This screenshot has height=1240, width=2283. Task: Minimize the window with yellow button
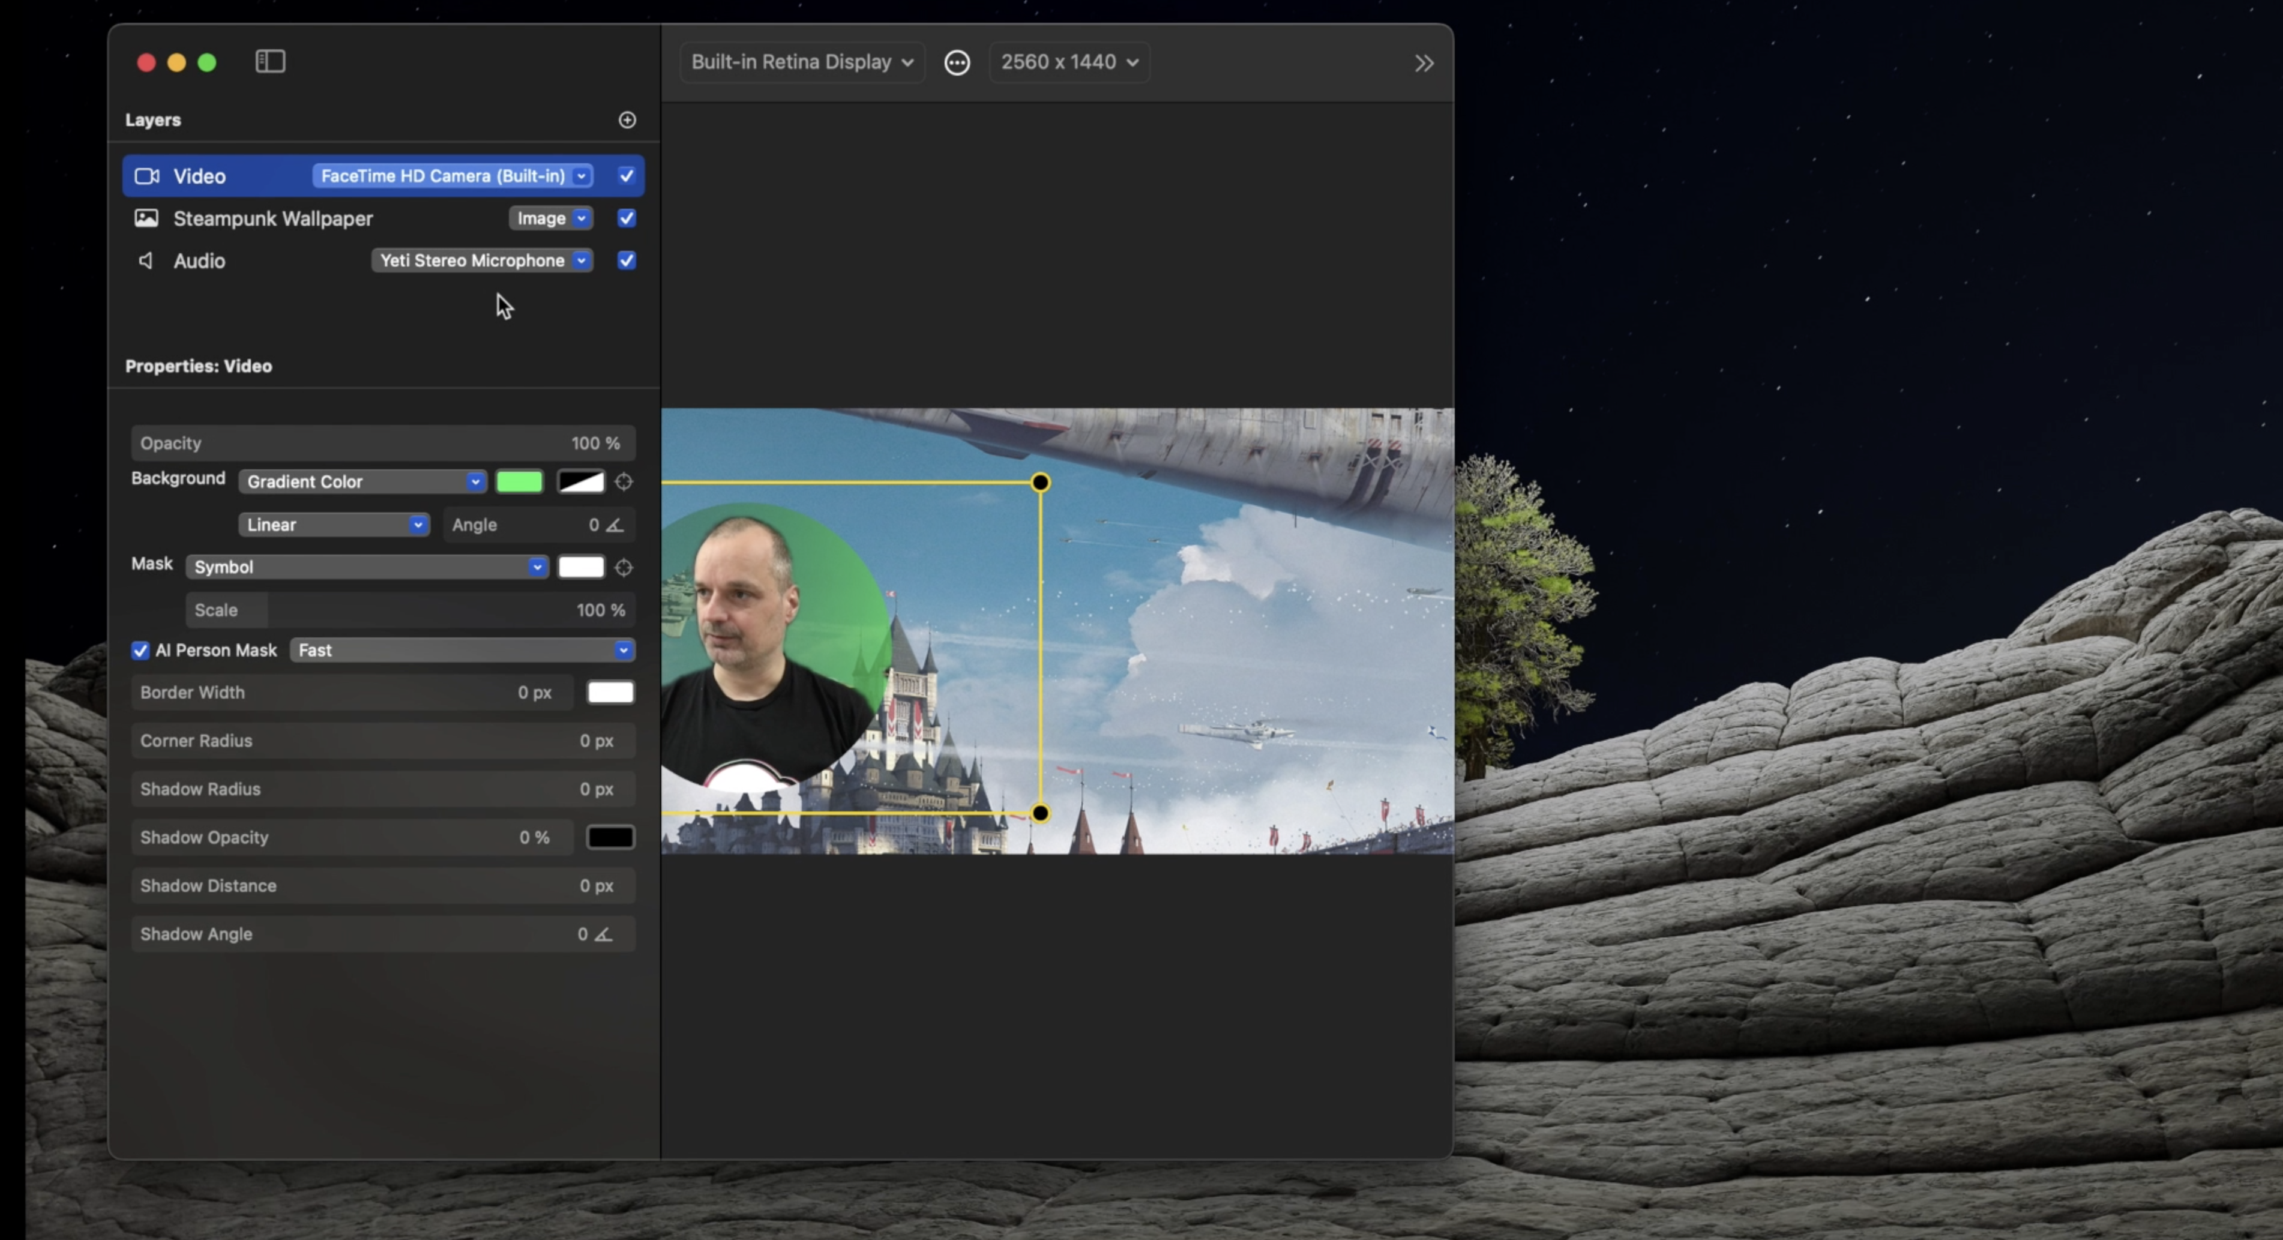coord(176,62)
